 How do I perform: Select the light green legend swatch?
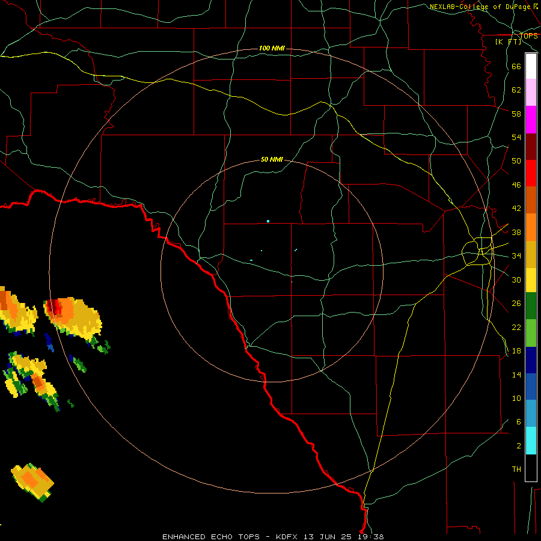(x=531, y=333)
